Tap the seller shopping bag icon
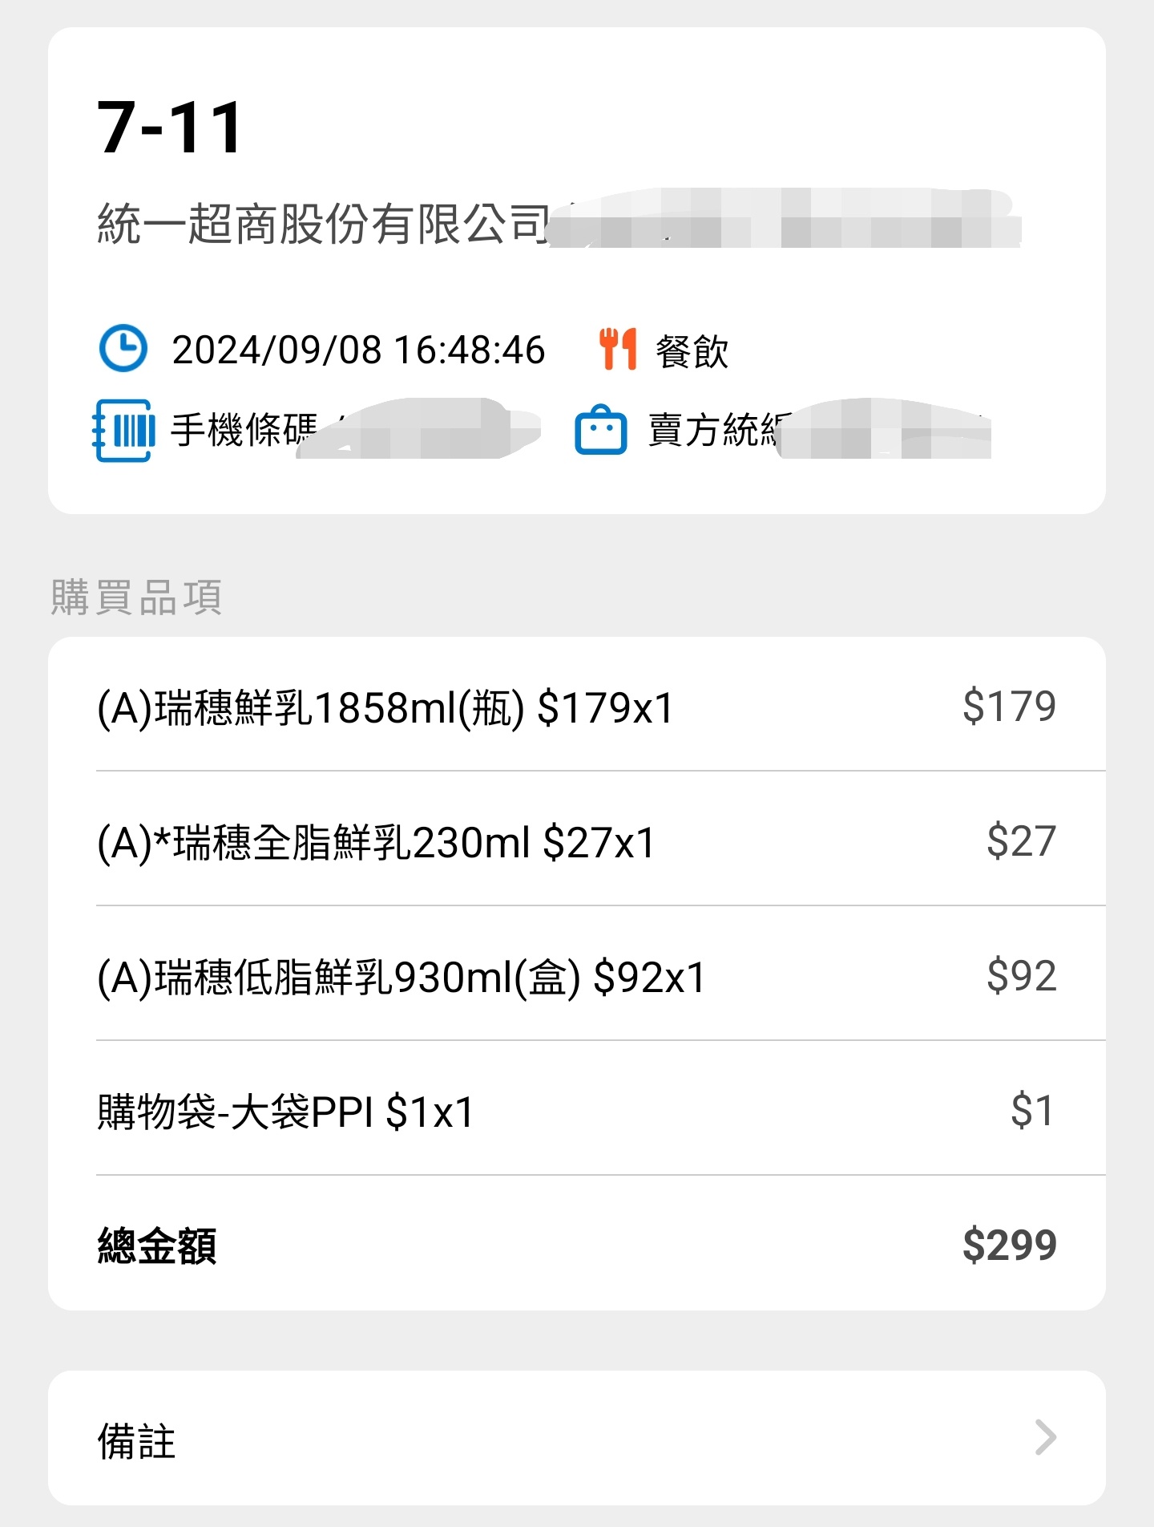1154x1527 pixels. [x=600, y=431]
